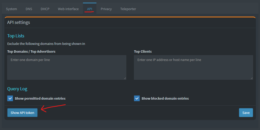Viewport: 260px width, 130px height.
Task: Click the Show blocked domain entries label text
Action: [x=165, y=99]
